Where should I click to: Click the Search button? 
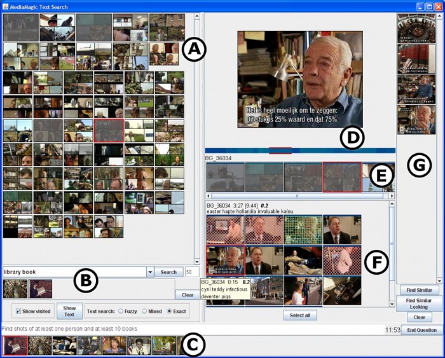[x=168, y=272]
